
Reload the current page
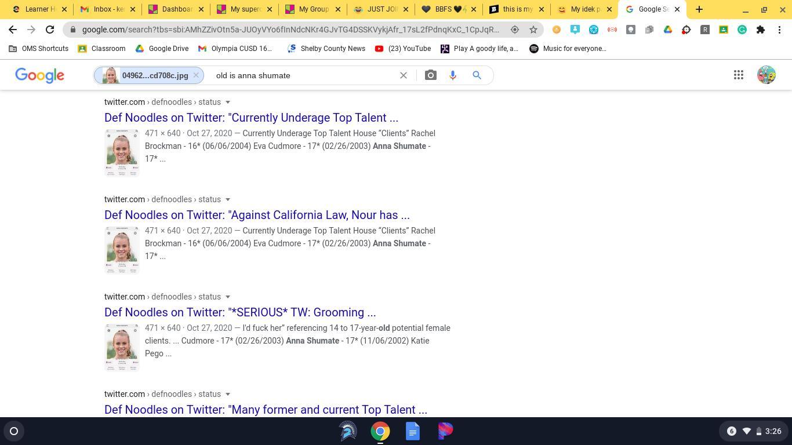point(50,30)
